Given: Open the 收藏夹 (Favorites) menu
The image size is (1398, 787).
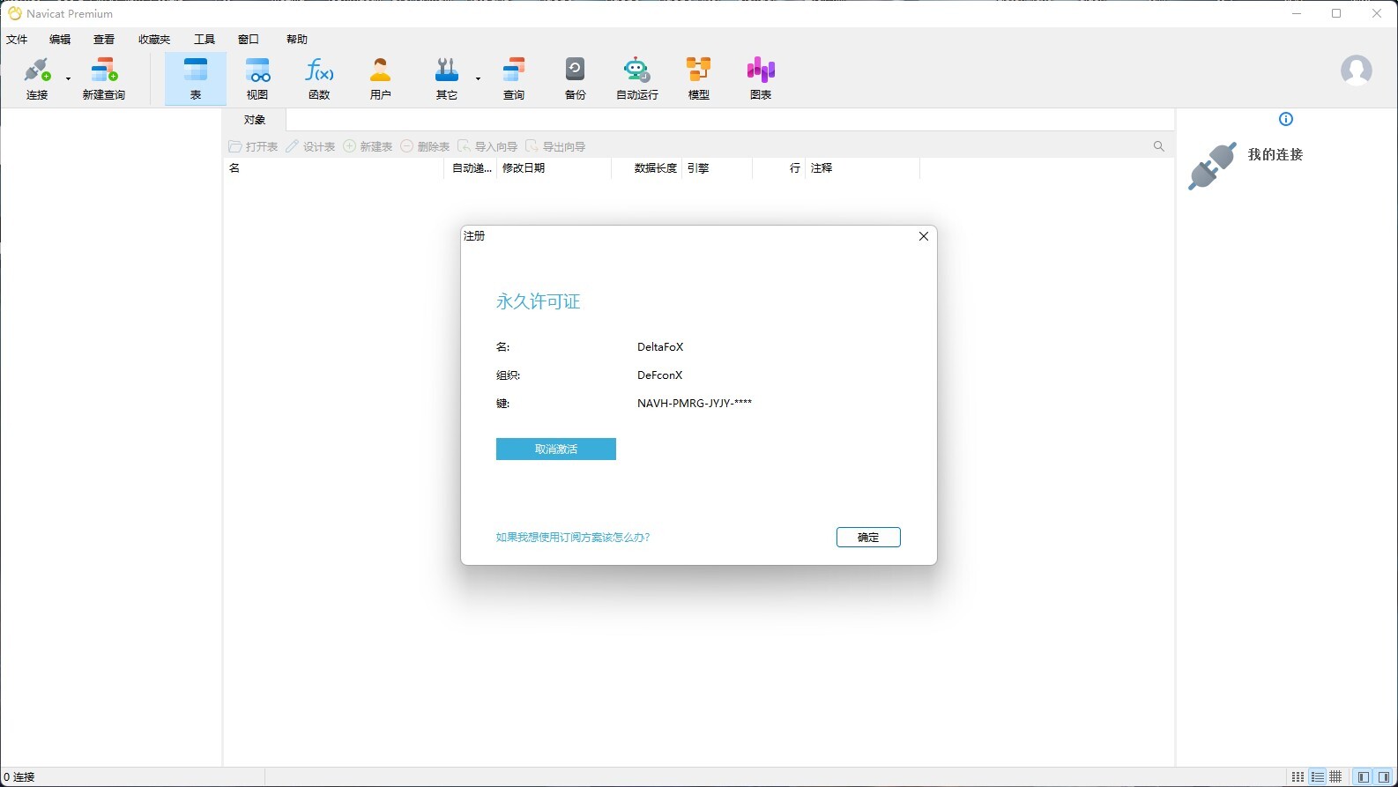Looking at the screenshot, I should click(154, 40).
